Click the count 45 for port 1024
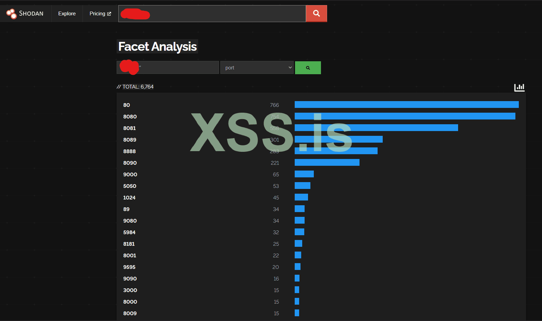This screenshot has width=542, height=321. point(276,197)
